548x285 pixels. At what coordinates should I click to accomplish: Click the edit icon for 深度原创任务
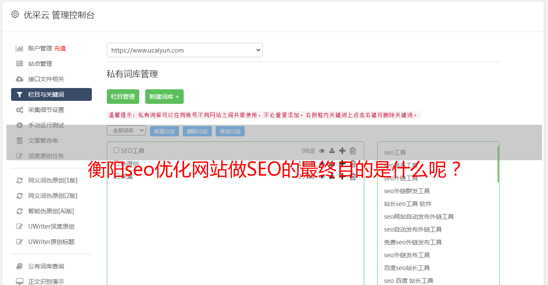pos(20,156)
